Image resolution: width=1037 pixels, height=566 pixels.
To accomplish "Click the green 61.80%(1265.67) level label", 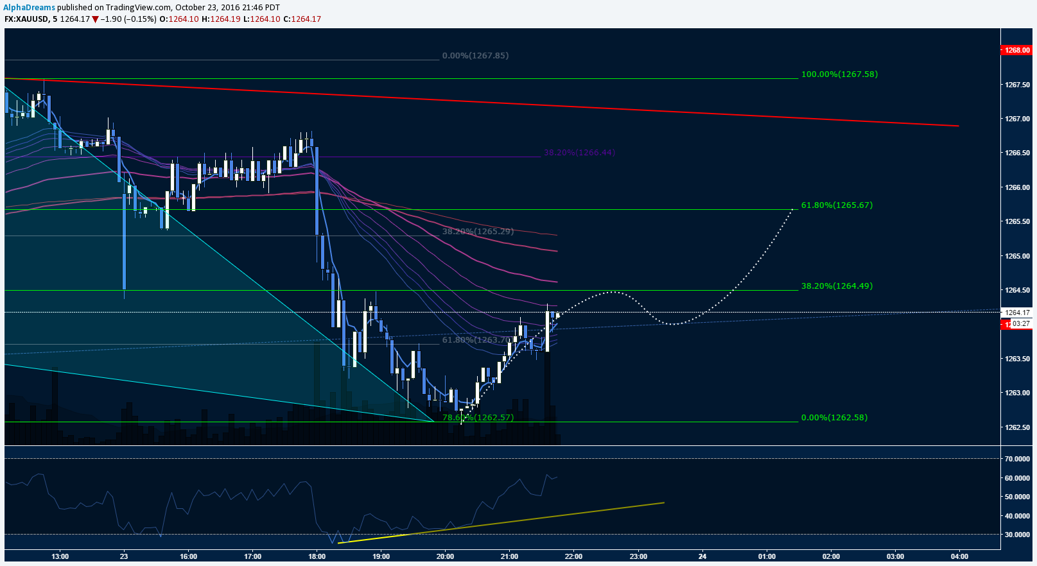I will [x=837, y=205].
